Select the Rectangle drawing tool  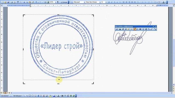tap(30, 96)
